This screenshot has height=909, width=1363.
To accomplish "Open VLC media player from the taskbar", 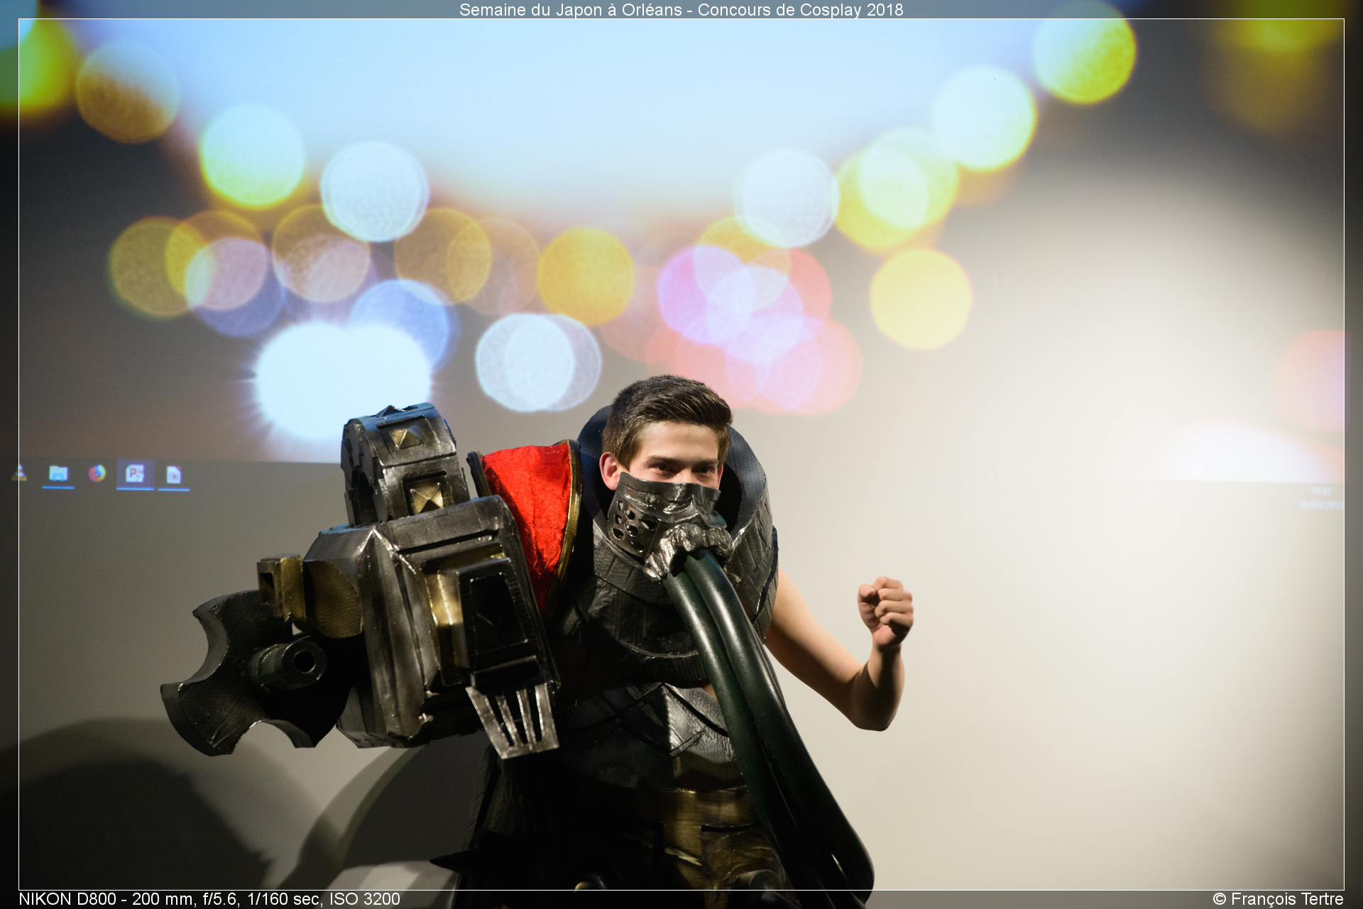I will [x=21, y=473].
